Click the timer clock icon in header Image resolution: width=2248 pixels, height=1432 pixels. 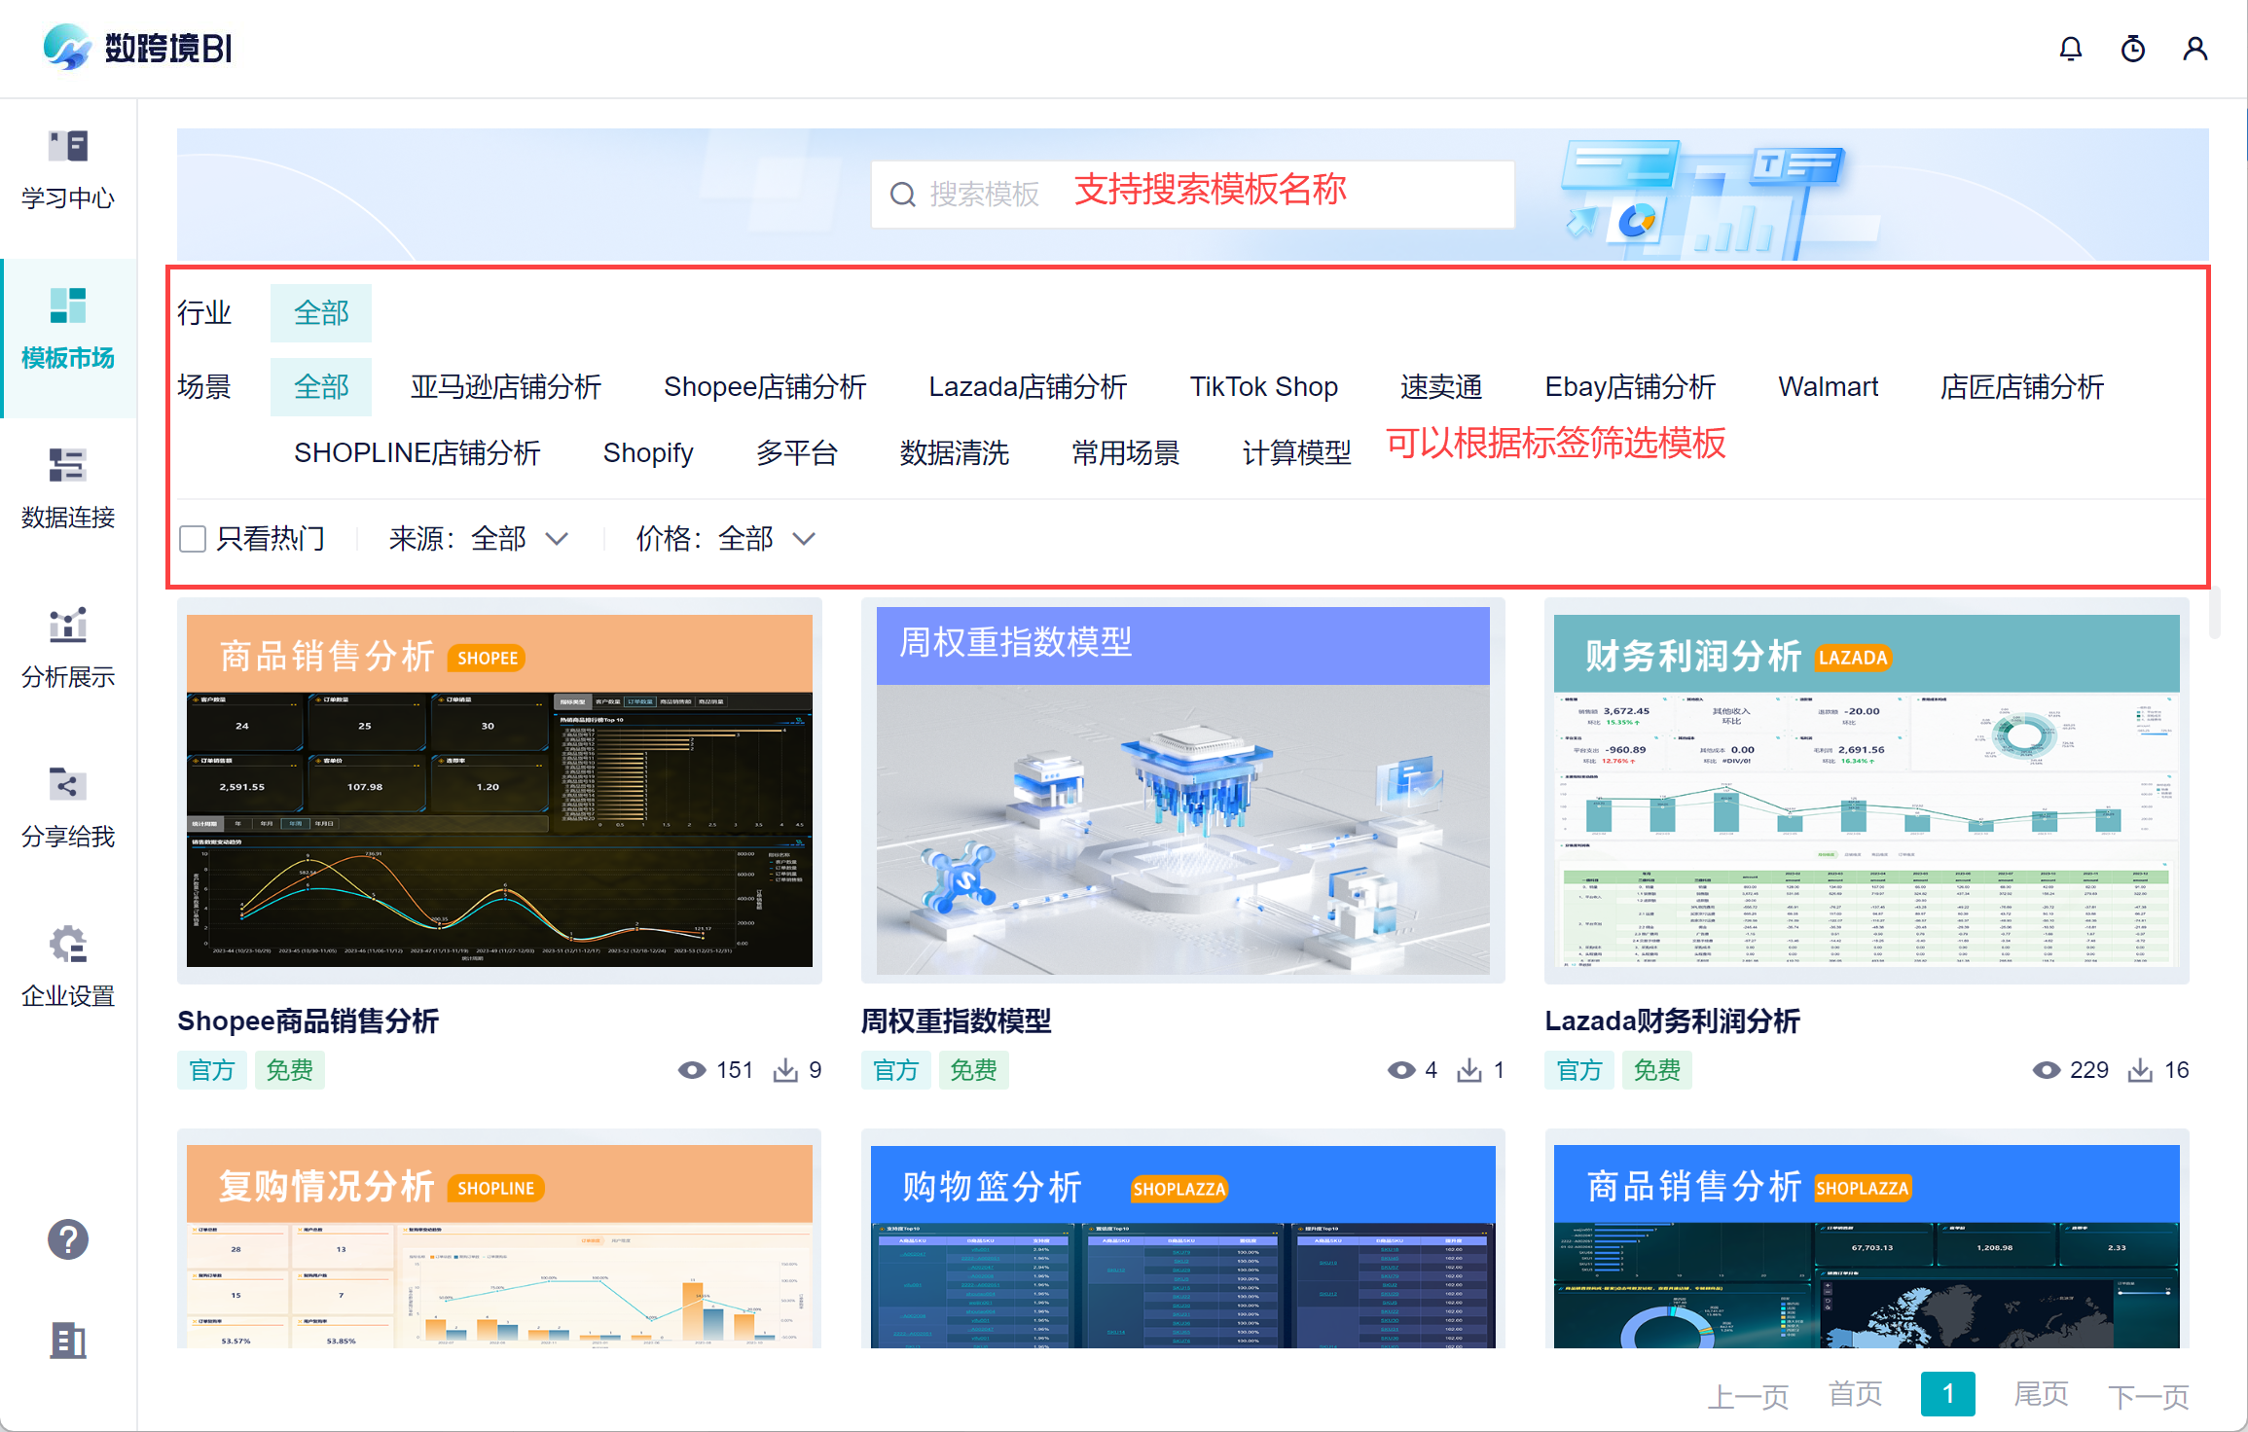pyautogui.click(x=2132, y=49)
